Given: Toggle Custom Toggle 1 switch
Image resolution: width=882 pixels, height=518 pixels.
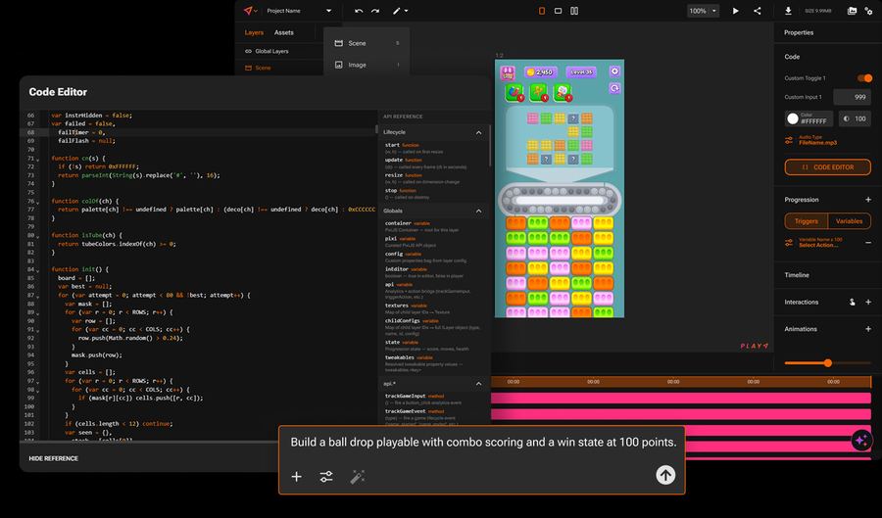Looking at the screenshot, I should pos(864,78).
